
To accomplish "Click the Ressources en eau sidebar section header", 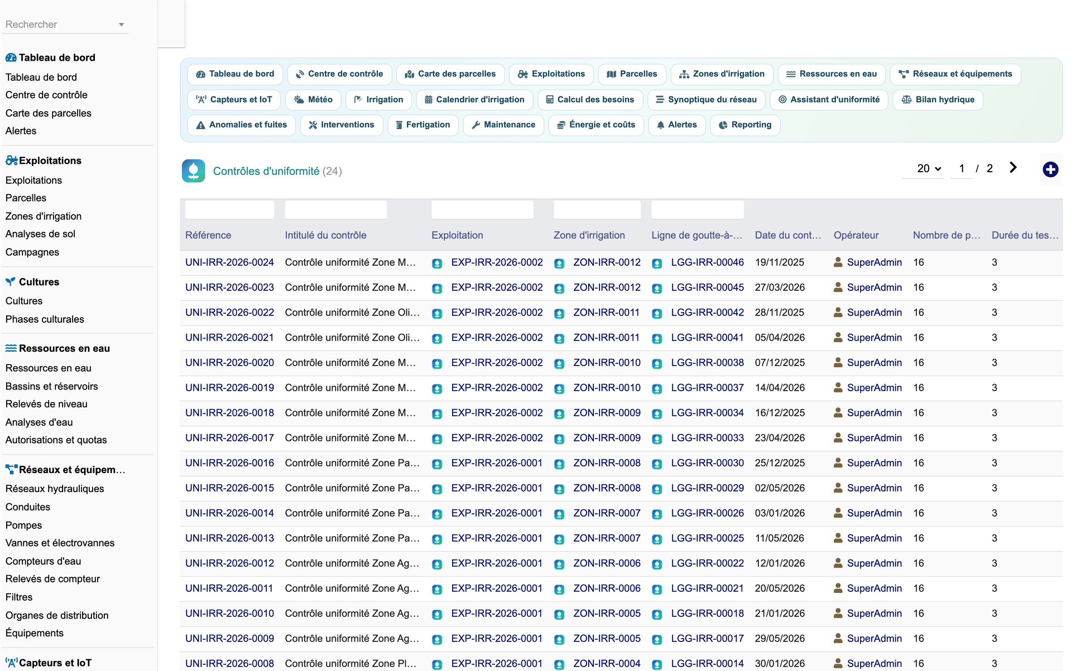I will pos(57,348).
